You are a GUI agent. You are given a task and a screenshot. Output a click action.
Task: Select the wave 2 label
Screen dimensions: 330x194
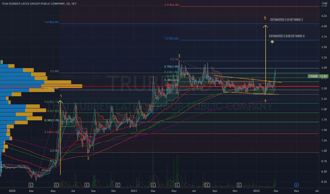[x=88, y=158]
